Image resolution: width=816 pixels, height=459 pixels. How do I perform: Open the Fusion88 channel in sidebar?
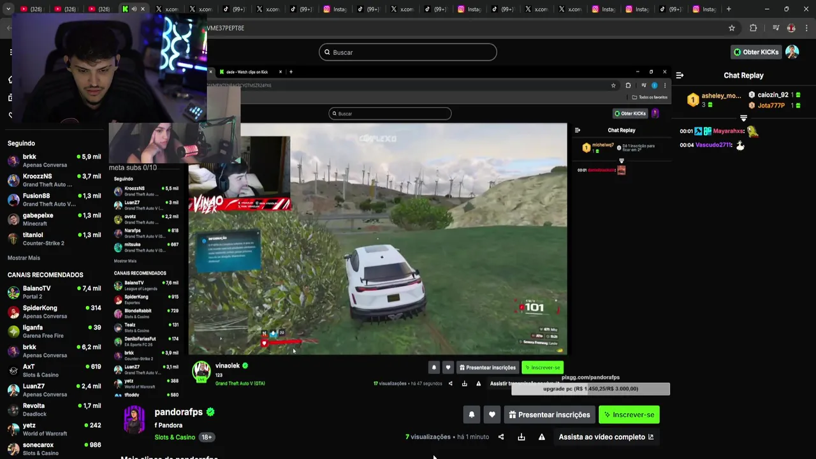point(54,200)
